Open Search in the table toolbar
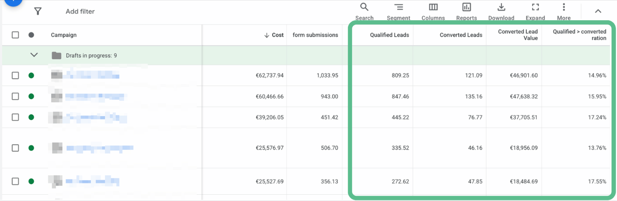617x201 pixels. tap(364, 12)
